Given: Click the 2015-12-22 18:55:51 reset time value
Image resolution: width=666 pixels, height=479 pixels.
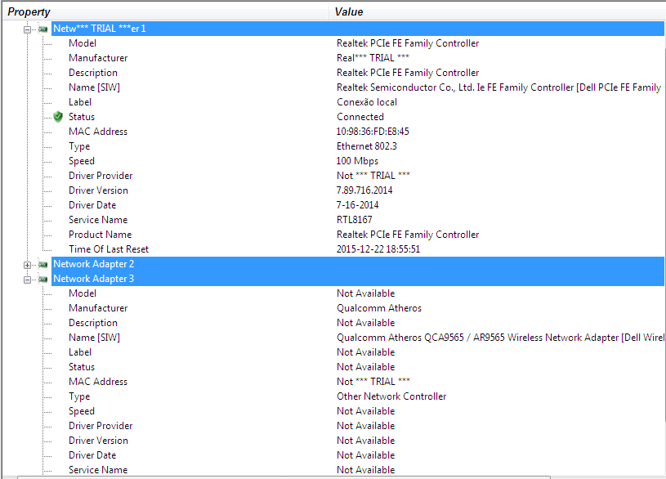Looking at the screenshot, I should point(378,249).
